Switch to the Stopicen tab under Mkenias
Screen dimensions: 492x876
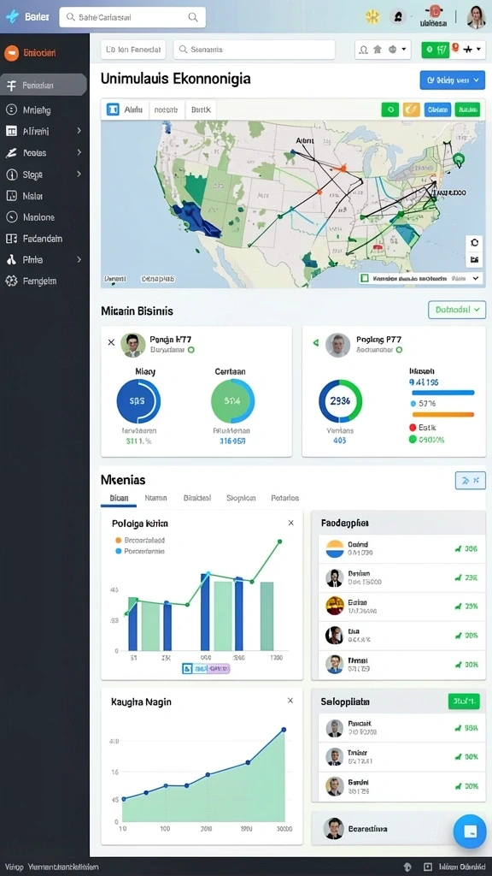pyautogui.click(x=241, y=498)
